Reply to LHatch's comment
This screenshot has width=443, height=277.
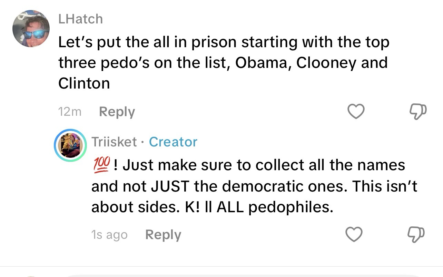click(117, 112)
